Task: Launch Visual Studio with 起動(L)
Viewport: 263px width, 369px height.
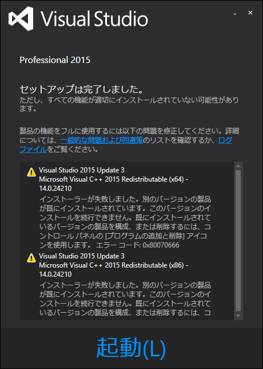Action: coord(131,347)
